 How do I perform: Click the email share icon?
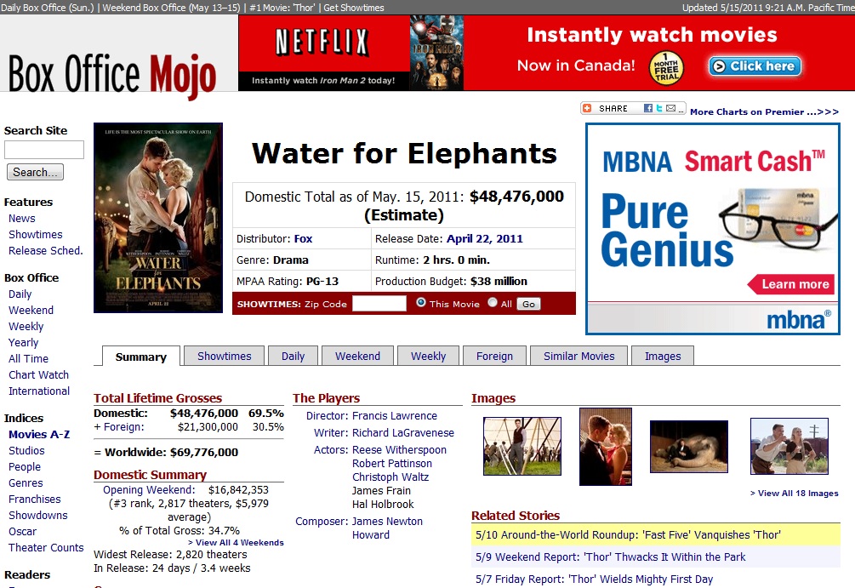point(670,109)
